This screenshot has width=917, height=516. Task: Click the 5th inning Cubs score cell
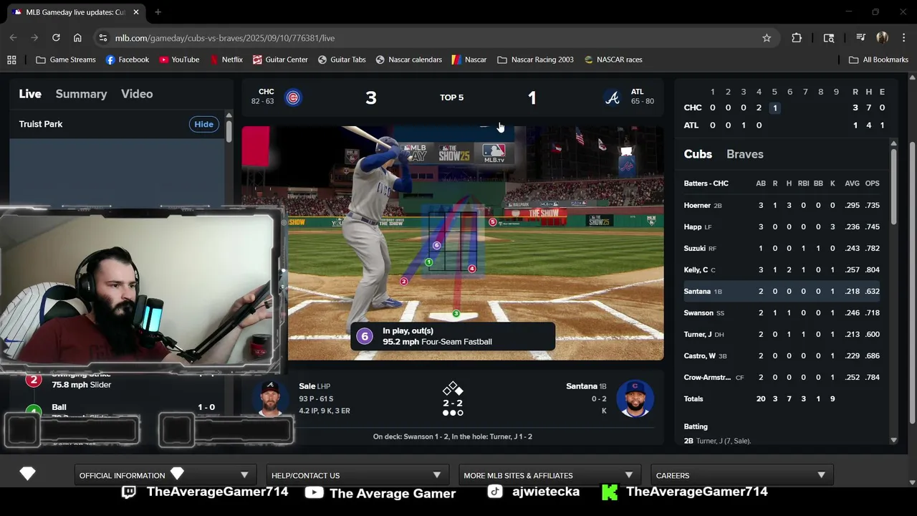pos(774,107)
